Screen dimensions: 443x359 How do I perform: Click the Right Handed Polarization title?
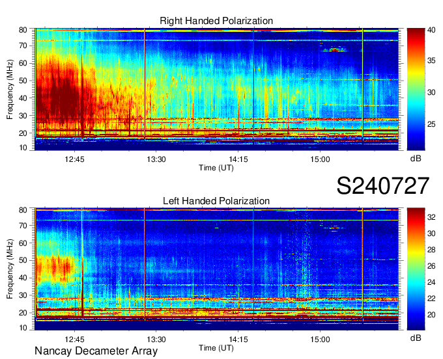[x=216, y=21]
